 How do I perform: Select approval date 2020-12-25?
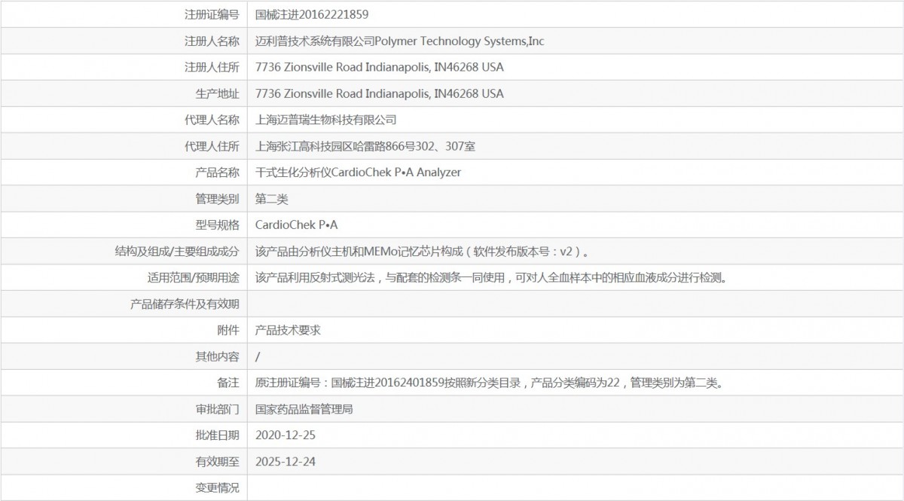pyautogui.click(x=286, y=435)
